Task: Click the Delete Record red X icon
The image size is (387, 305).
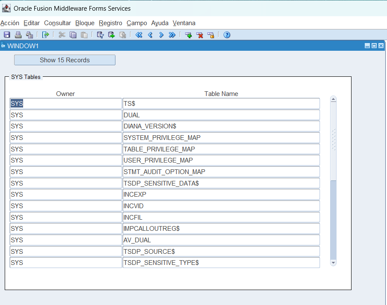Action: (200, 35)
